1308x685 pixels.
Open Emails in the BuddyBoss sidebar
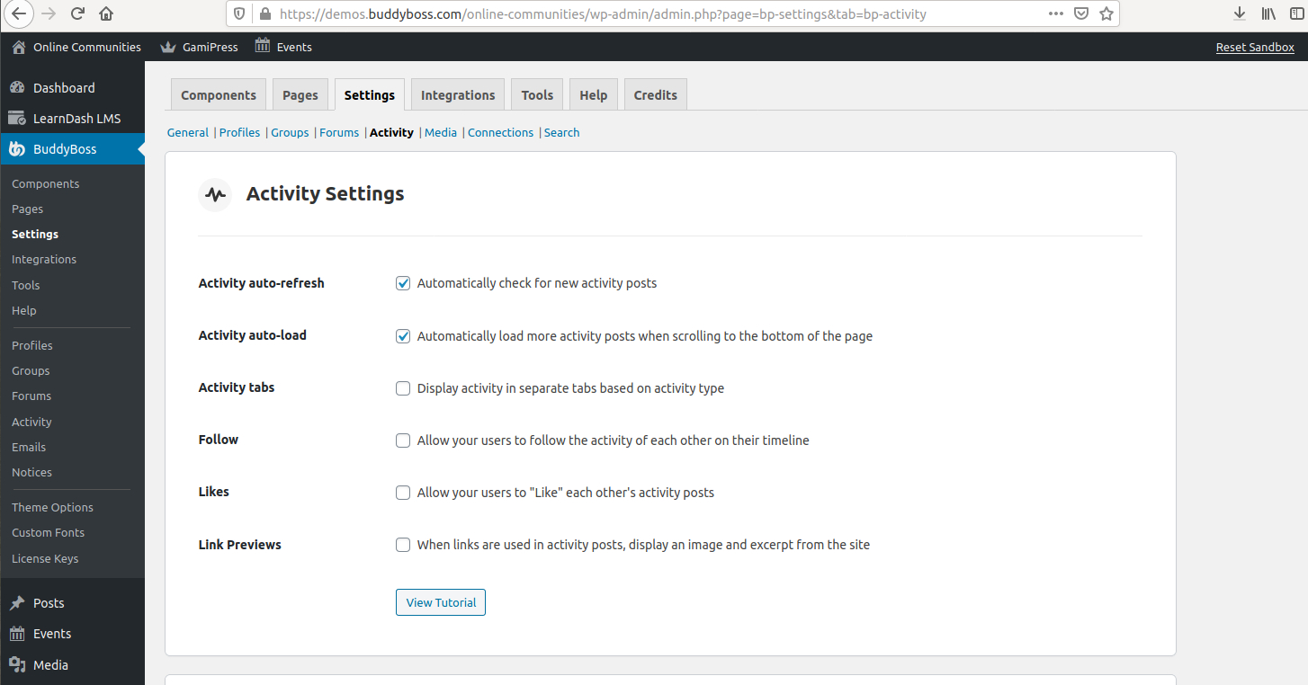pos(29,447)
